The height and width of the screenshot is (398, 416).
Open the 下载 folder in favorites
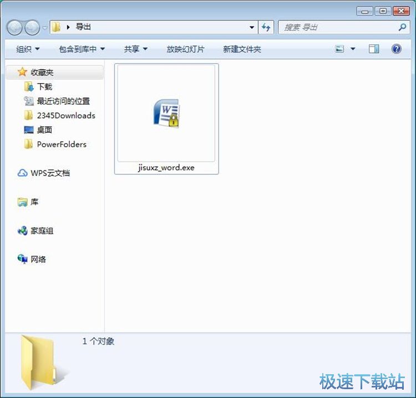tap(44, 86)
